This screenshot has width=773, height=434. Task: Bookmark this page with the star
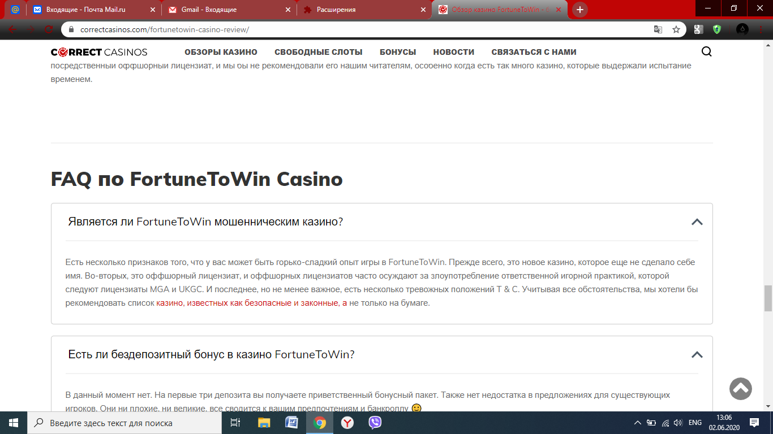(x=676, y=29)
